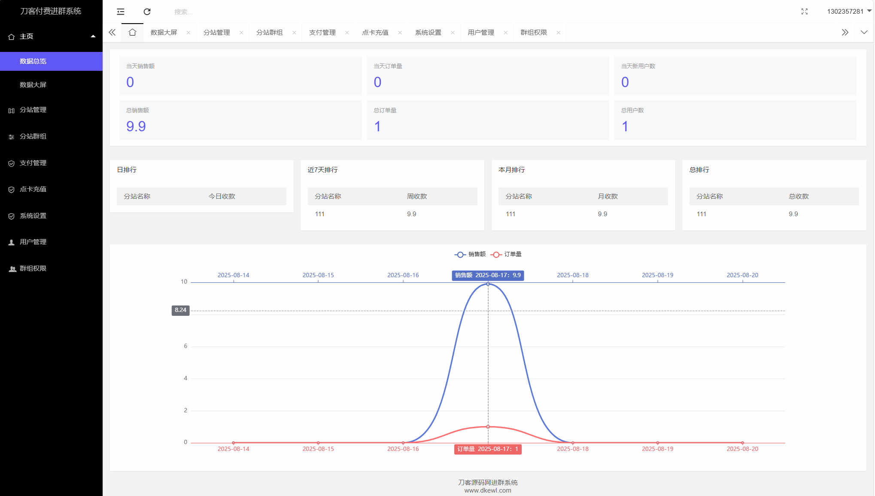Close the 系统设置 tab
Screen dimensions: 875x496
click(x=453, y=32)
